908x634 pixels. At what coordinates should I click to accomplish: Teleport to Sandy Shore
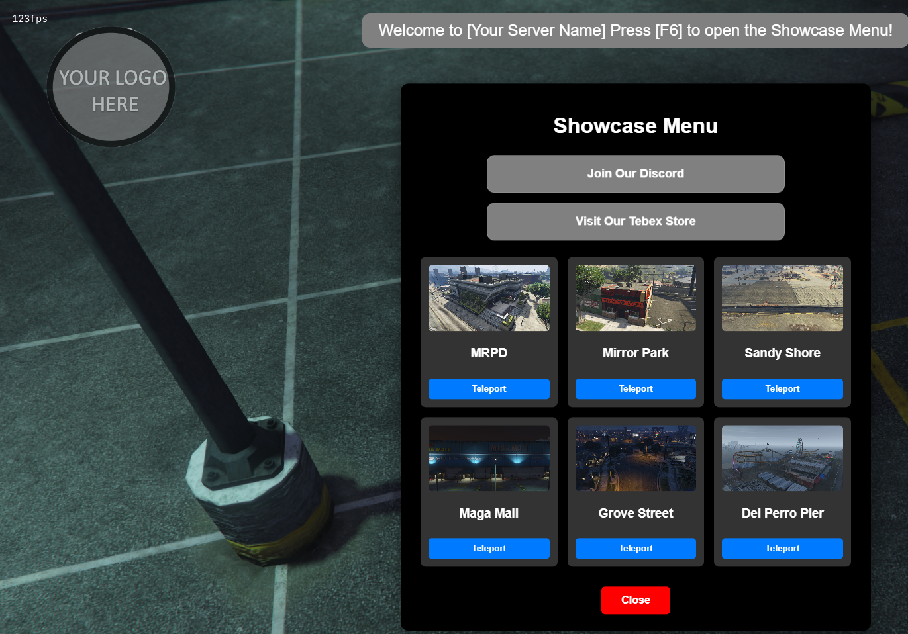coord(782,388)
